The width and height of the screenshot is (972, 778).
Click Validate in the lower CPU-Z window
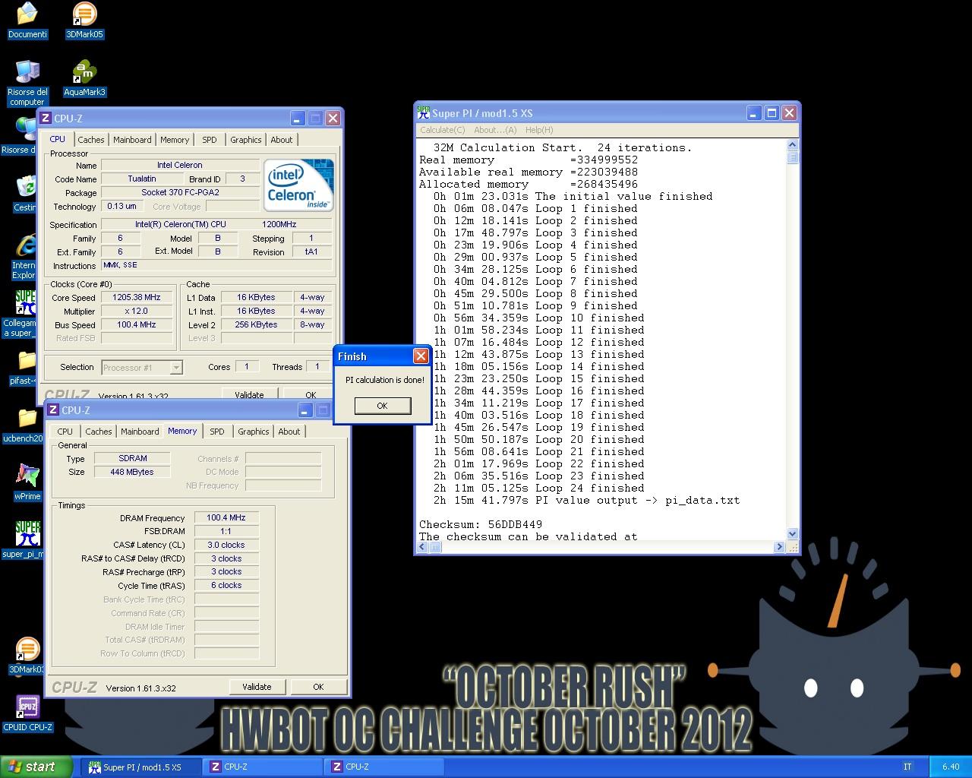pos(257,687)
